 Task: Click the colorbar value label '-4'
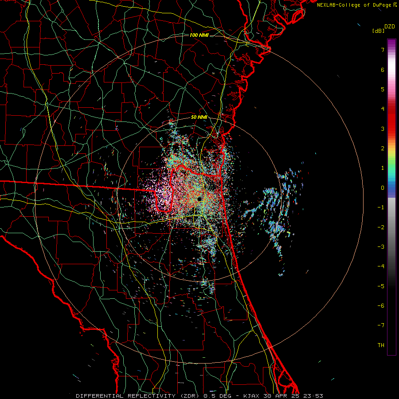point(381,266)
